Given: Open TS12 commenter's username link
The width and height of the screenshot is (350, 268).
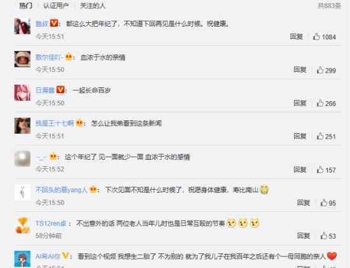Looking at the screenshot, I should tap(51, 223).
